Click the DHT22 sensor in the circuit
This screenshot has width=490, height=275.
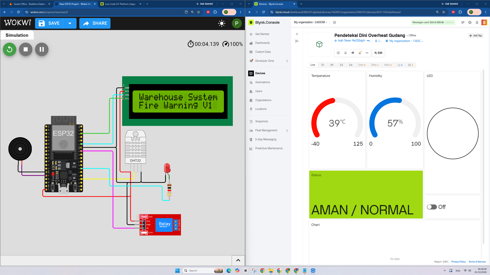tap(135, 147)
